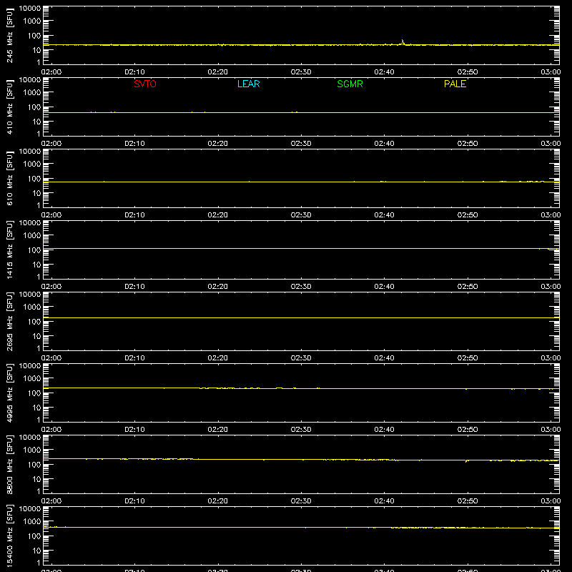The image size is (572, 572).
Task: Click the 10000 y-axis value on 245 MHz plot
Action: pyautogui.click(x=30, y=9)
